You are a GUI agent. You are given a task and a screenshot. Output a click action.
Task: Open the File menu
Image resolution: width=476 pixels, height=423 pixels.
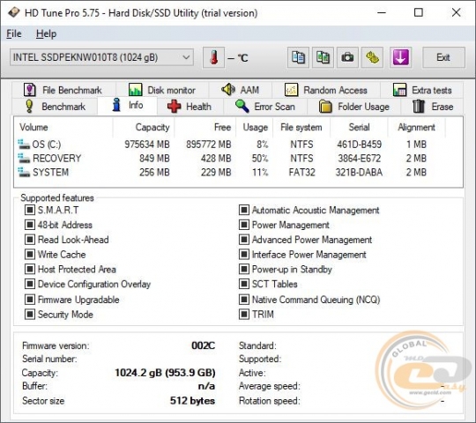coord(14,33)
